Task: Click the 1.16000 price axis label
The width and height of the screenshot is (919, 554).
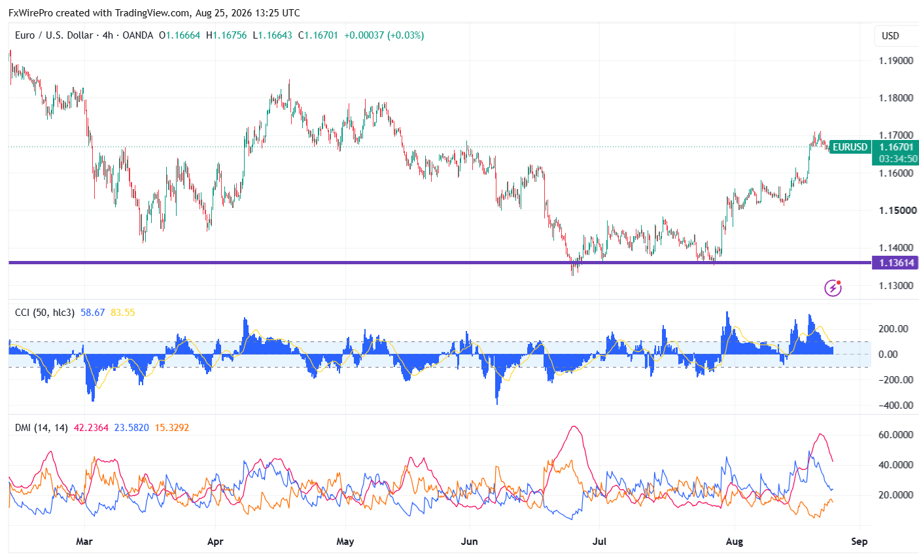Action: (x=896, y=173)
